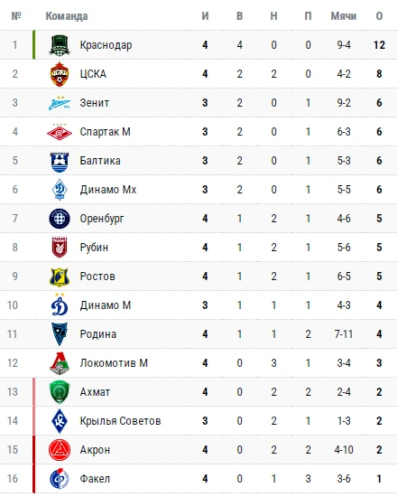Viewport: 397px width, 497px height.
Task: Follow the Крылья Советов team link
Action: click(x=120, y=421)
